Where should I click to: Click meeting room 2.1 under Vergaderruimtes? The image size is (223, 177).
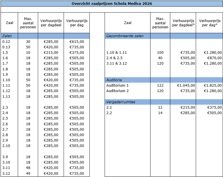[109, 108]
